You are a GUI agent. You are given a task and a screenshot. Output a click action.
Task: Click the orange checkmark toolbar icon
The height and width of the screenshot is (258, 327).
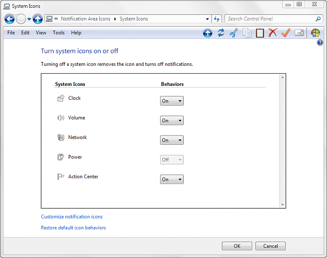[x=286, y=33]
